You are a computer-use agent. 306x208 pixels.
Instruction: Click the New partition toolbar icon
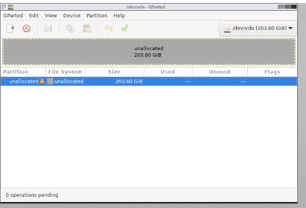11,29
